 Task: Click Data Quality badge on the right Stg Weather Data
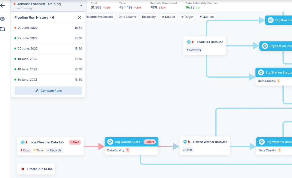point(279,150)
